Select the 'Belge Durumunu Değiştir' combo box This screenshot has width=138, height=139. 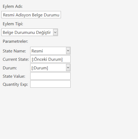click(x=30, y=32)
